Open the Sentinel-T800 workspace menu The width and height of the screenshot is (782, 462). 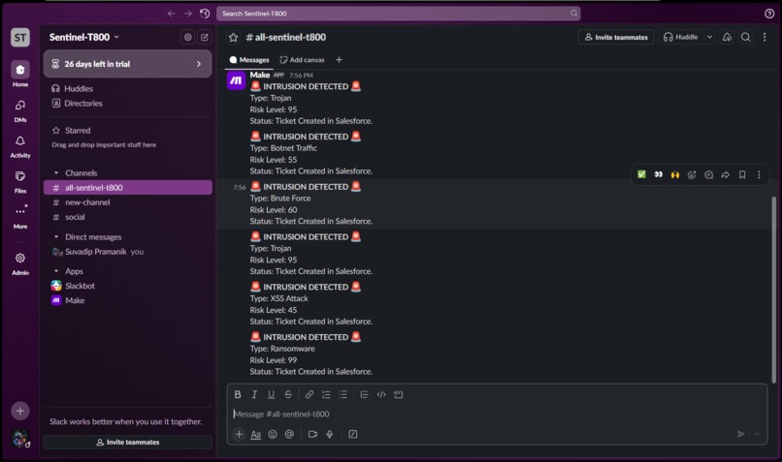pos(84,37)
